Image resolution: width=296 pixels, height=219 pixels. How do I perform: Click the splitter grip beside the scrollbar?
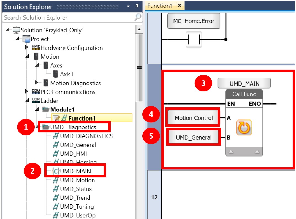coord(139,67)
